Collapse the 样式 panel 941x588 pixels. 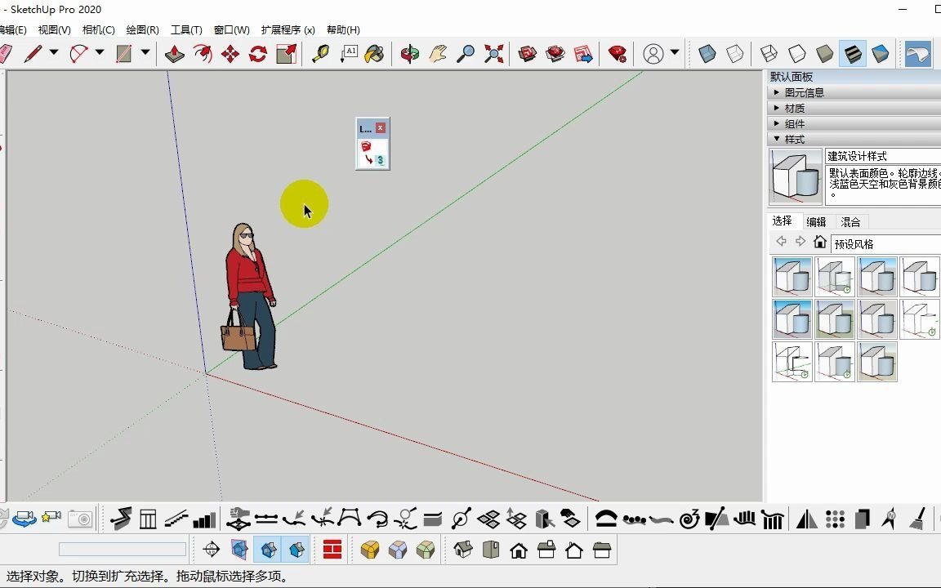click(854, 139)
